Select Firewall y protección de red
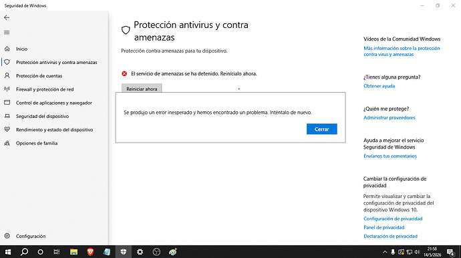 pyautogui.click(x=45, y=89)
